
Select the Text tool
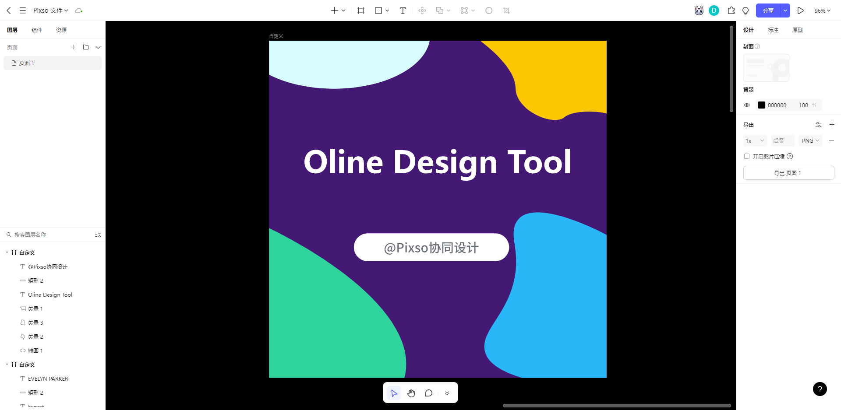(403, 11)
